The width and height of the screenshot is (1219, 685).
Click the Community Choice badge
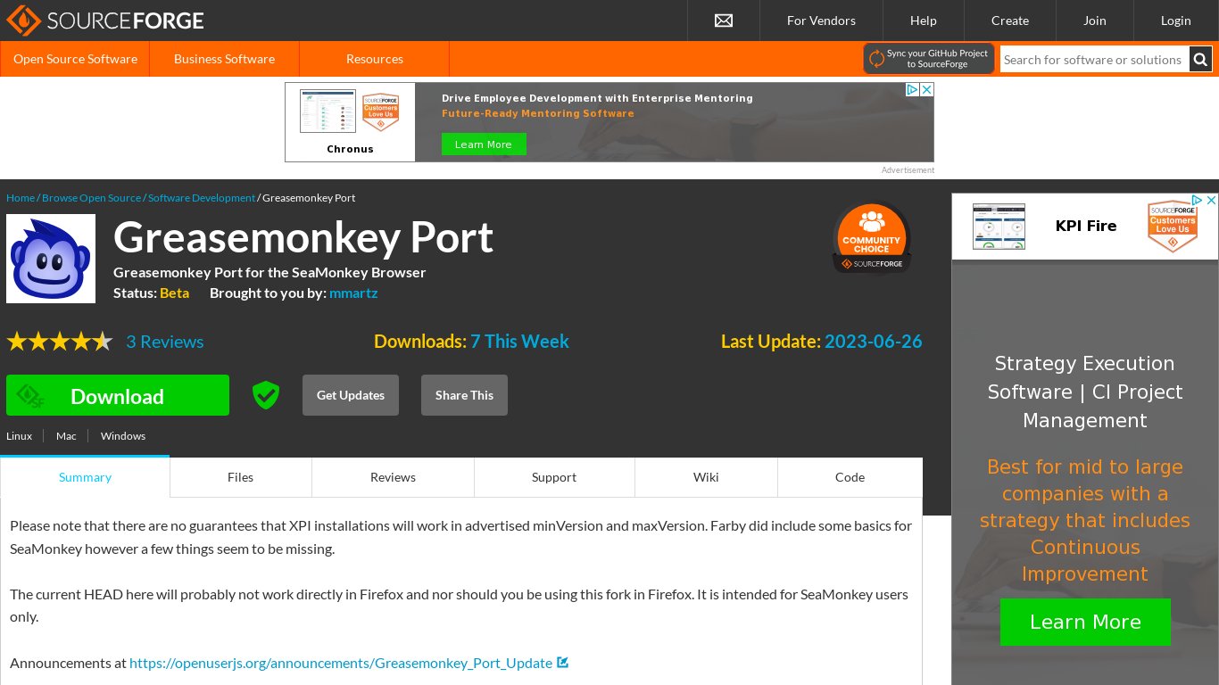coord(872,237)
